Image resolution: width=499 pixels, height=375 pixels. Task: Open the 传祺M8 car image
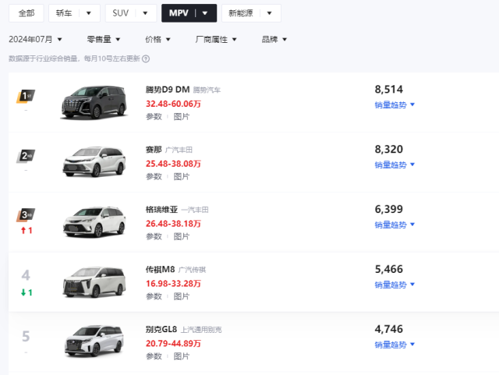pos(94,281)
